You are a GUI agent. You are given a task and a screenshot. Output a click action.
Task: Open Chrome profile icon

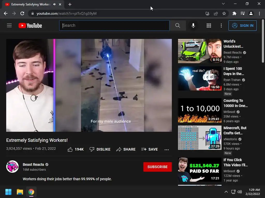(251, 13)
